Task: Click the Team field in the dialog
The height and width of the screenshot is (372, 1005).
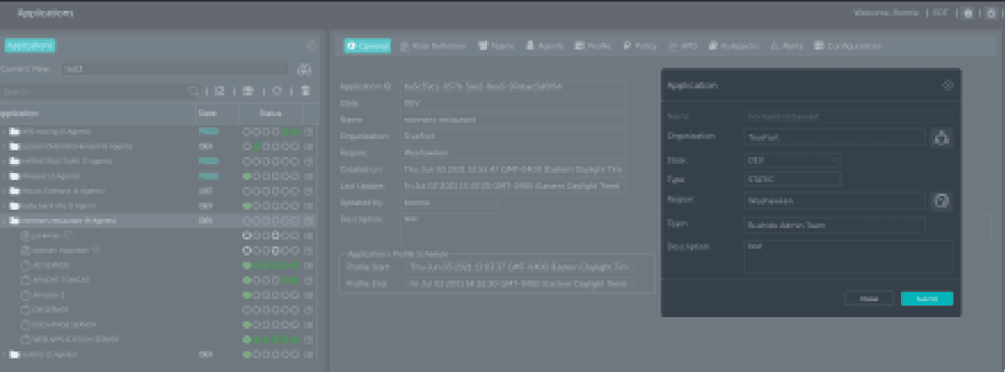Action: point(833,226)
